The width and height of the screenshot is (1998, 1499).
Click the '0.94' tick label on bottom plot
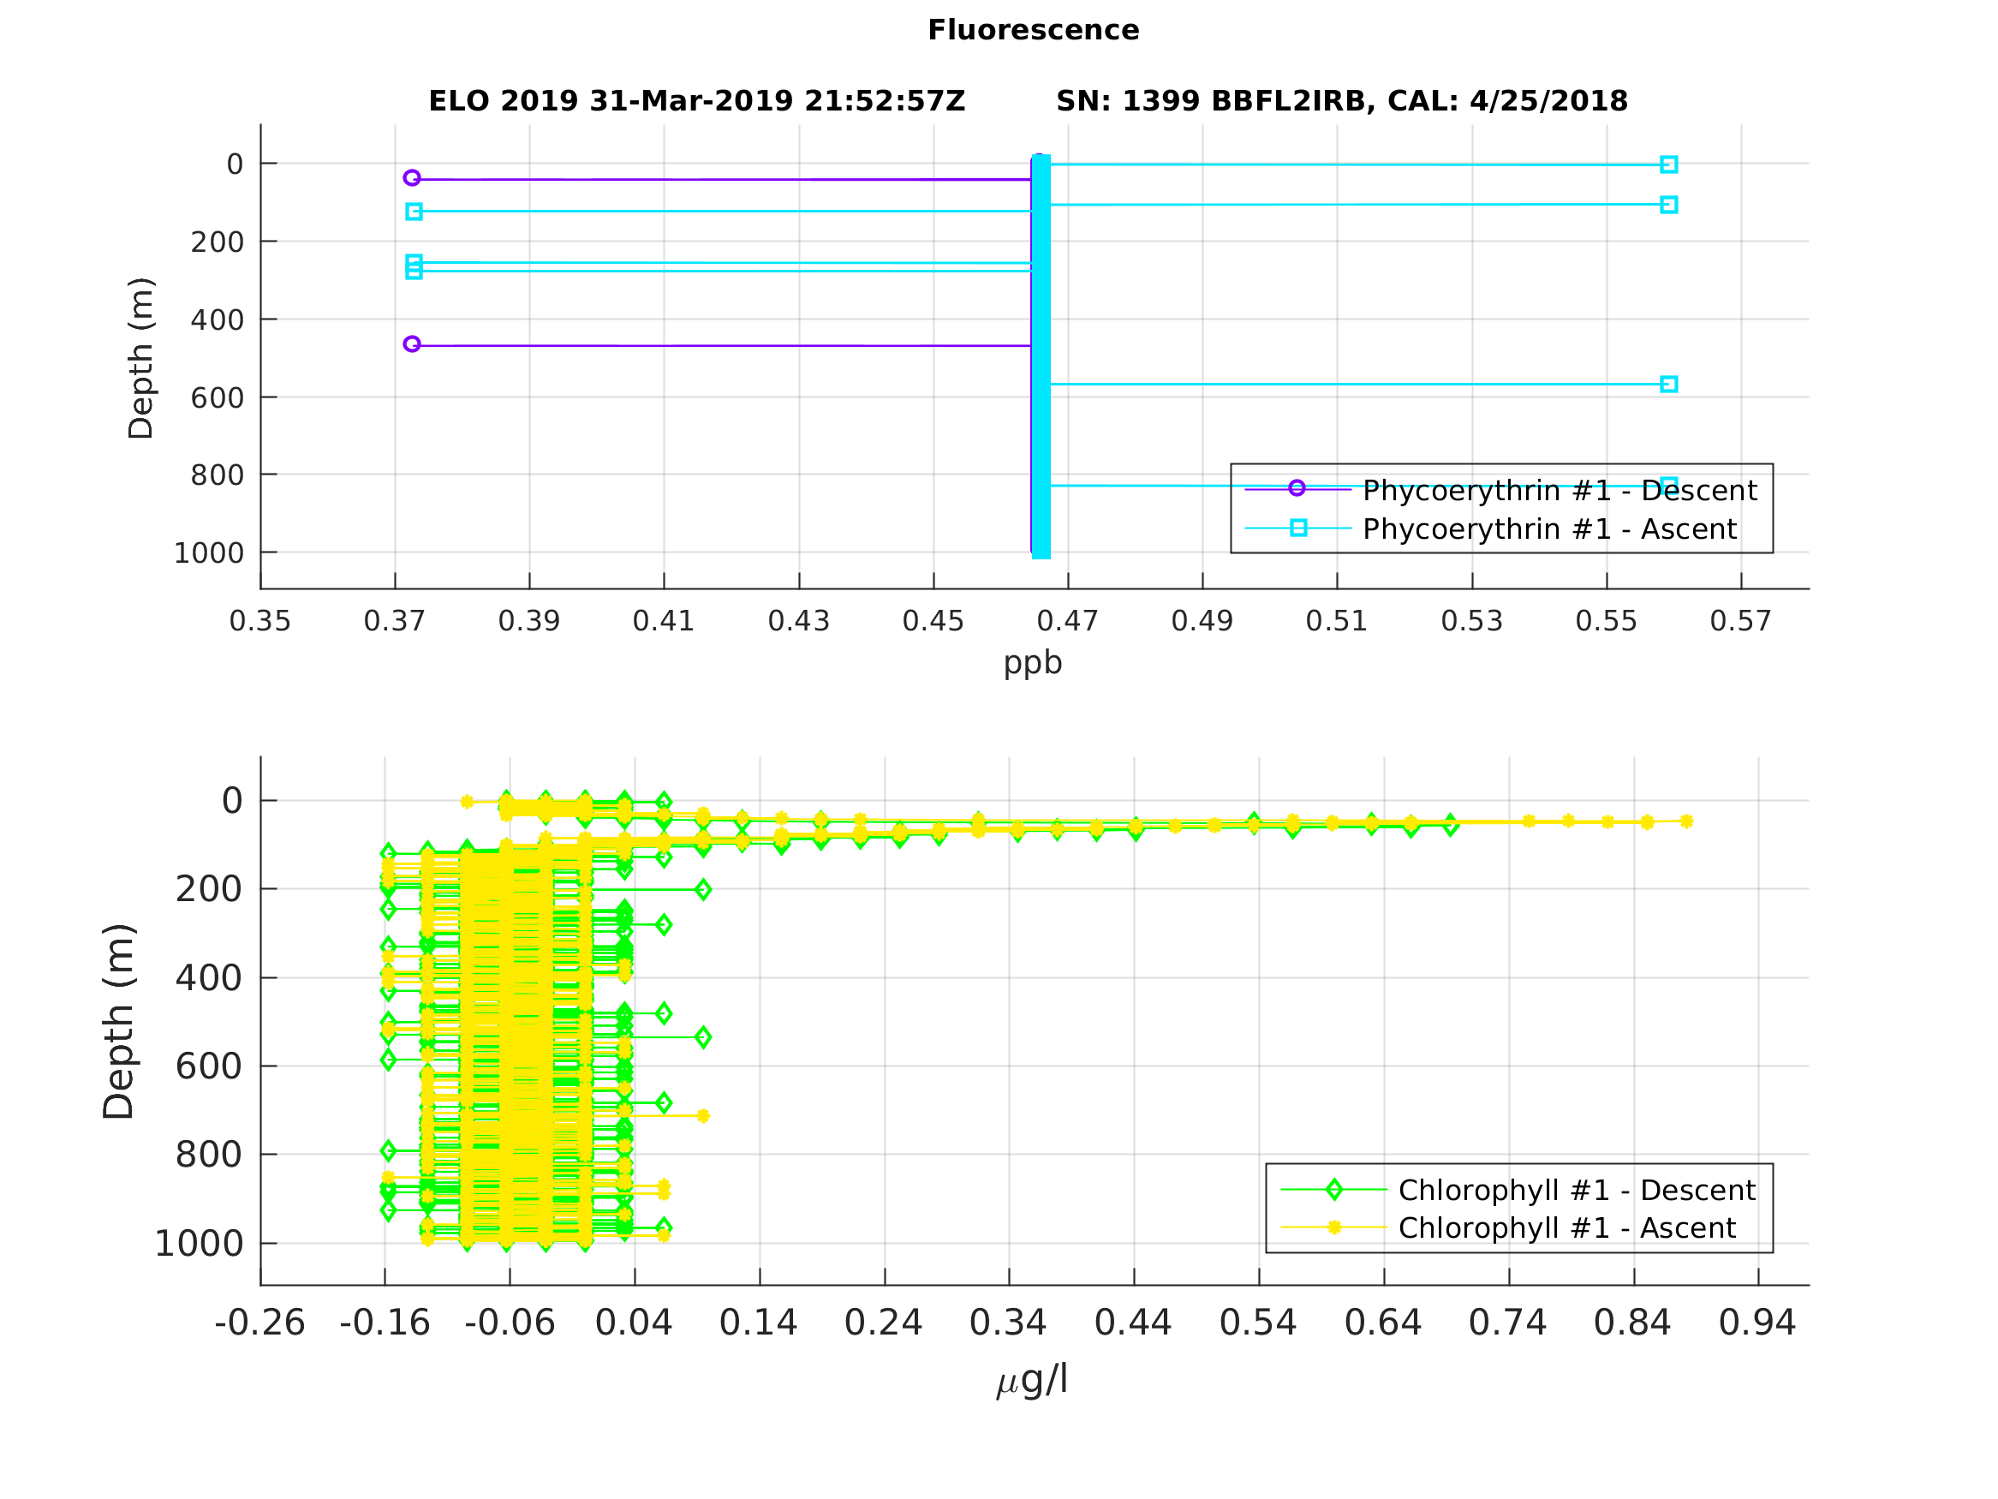(x=1757, y=1323)
